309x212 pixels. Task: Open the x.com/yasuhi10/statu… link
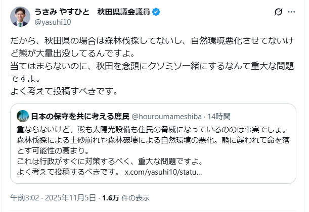pos(163,173)
